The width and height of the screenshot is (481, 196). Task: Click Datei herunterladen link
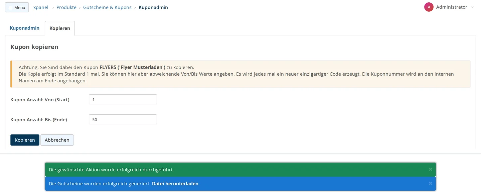[x=175, y=184]
